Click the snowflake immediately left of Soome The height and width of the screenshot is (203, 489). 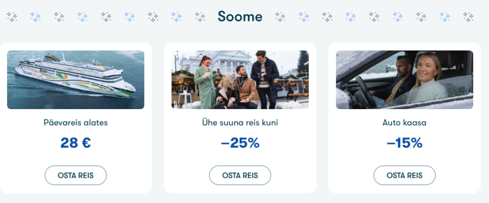(x=200, y=17)
